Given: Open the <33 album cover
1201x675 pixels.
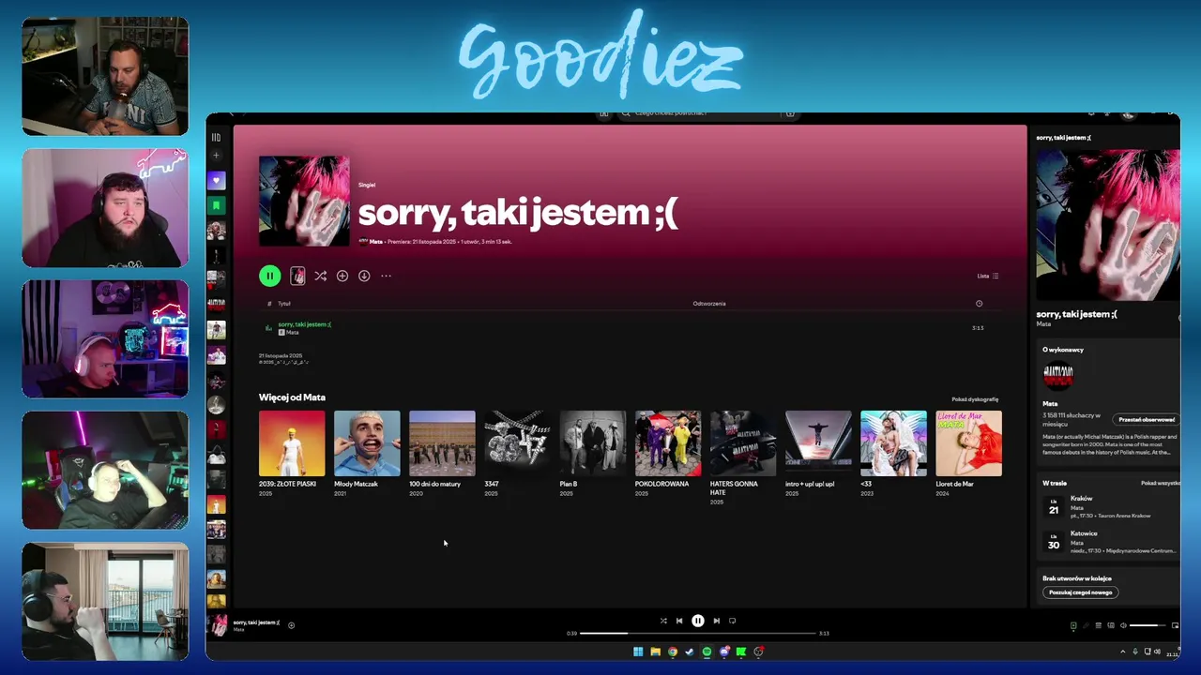Looking at the screenshot, I should click(x=893, y=443).
